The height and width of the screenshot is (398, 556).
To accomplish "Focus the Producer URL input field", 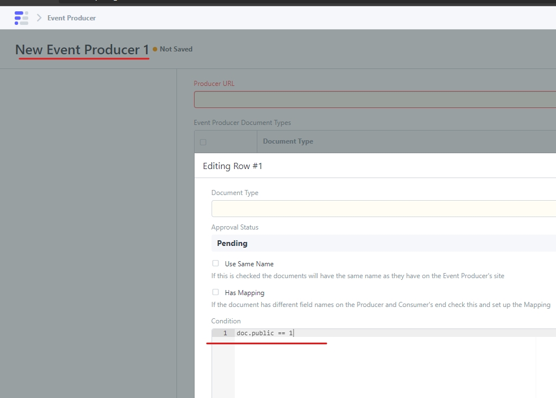I will [x=374, y=99].
